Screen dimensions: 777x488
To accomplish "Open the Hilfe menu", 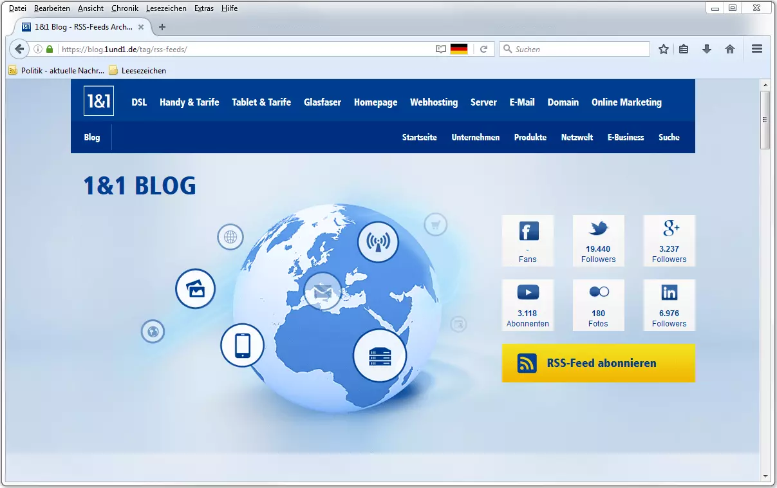I will pos(229,8).
